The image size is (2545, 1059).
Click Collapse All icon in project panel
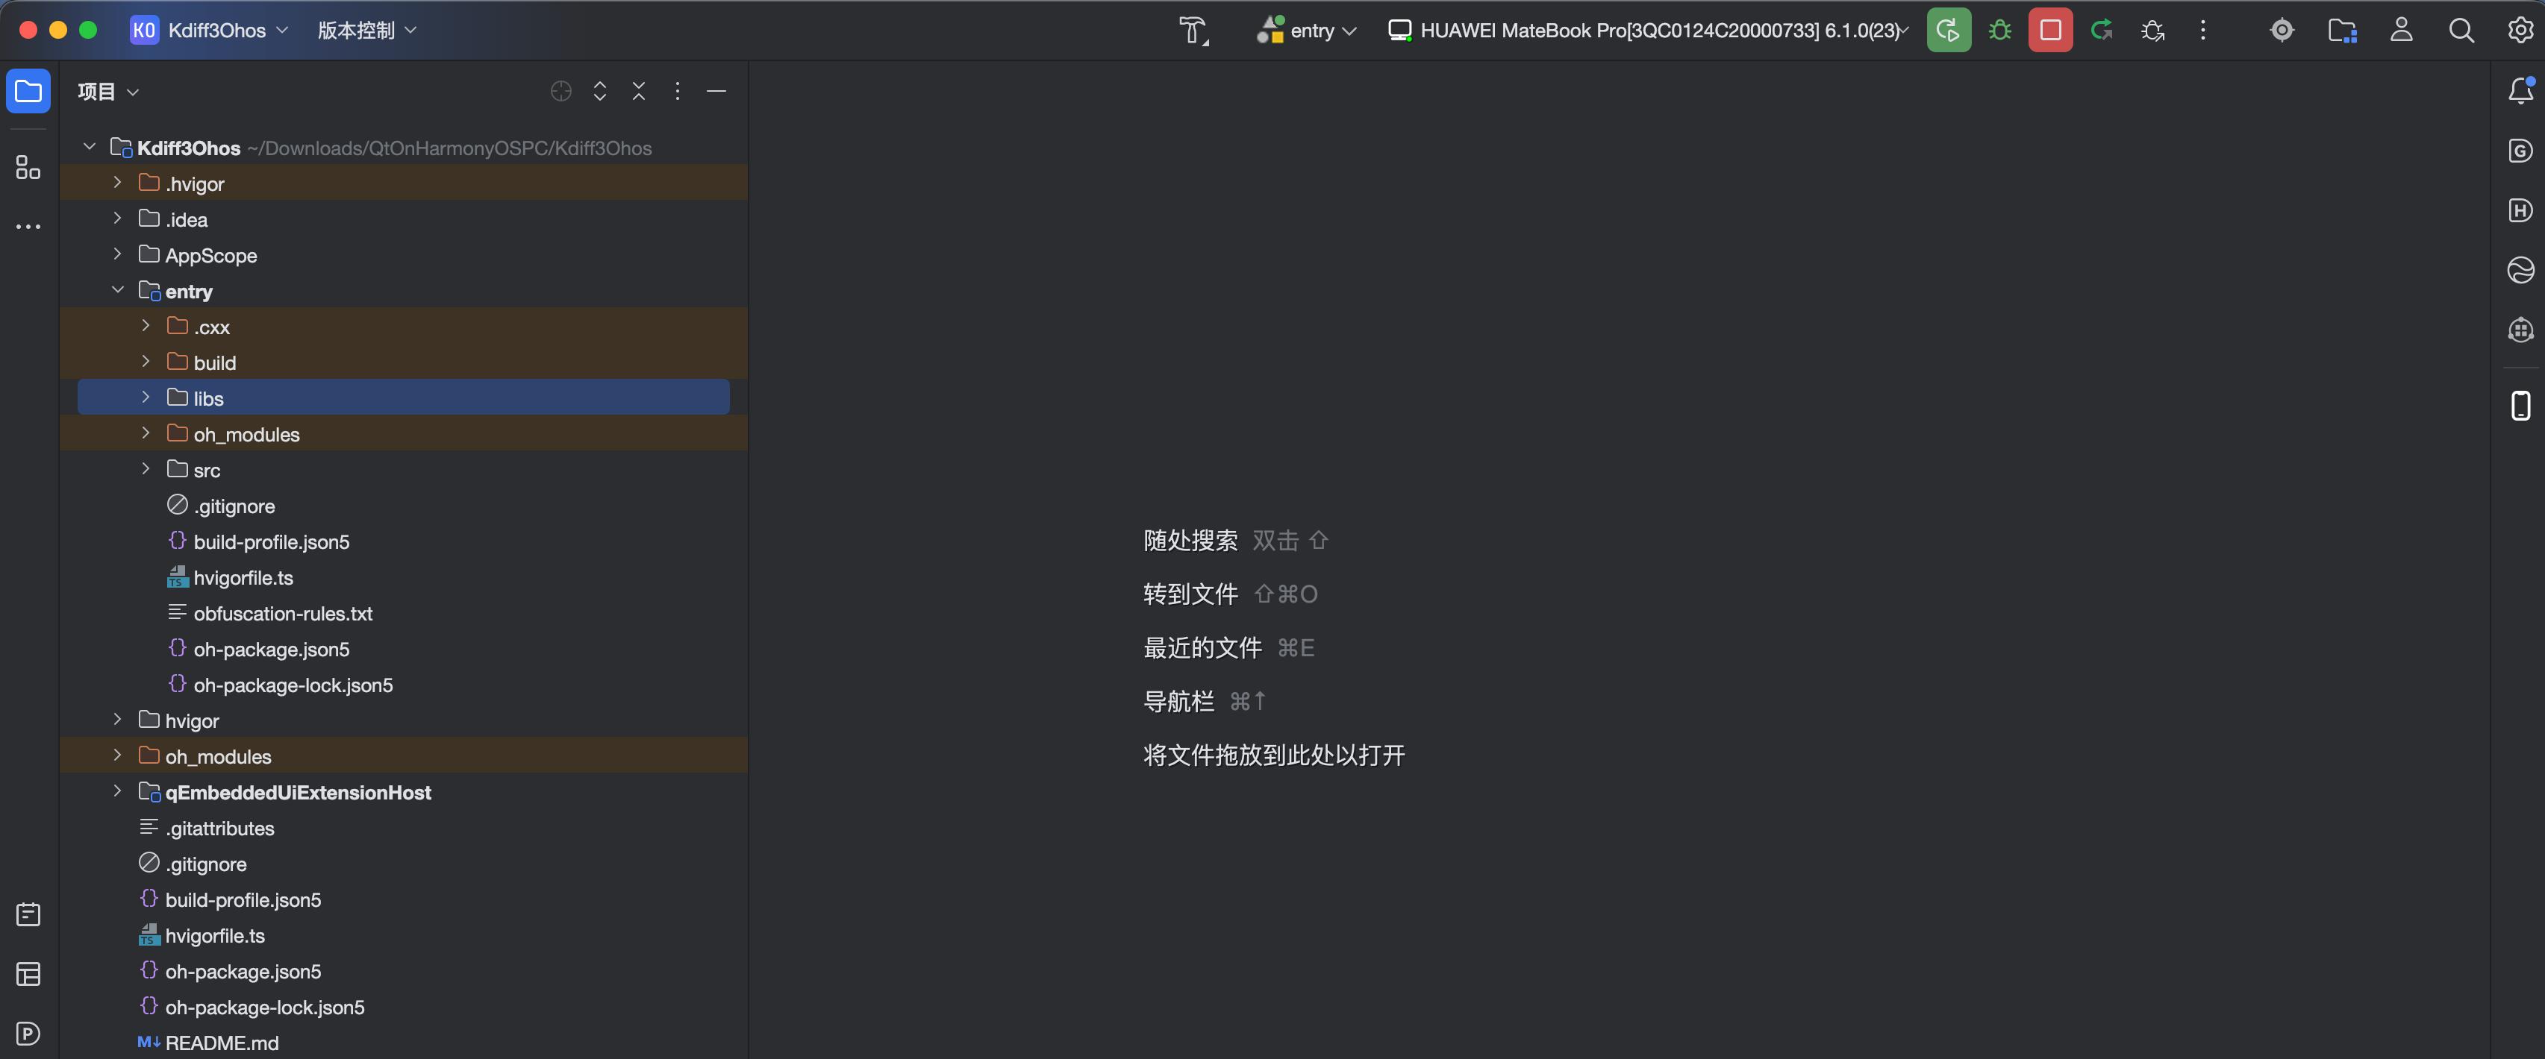[x=638, y=91]
